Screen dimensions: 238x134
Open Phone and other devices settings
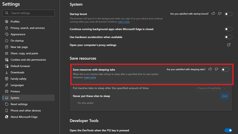coord(29,111)
